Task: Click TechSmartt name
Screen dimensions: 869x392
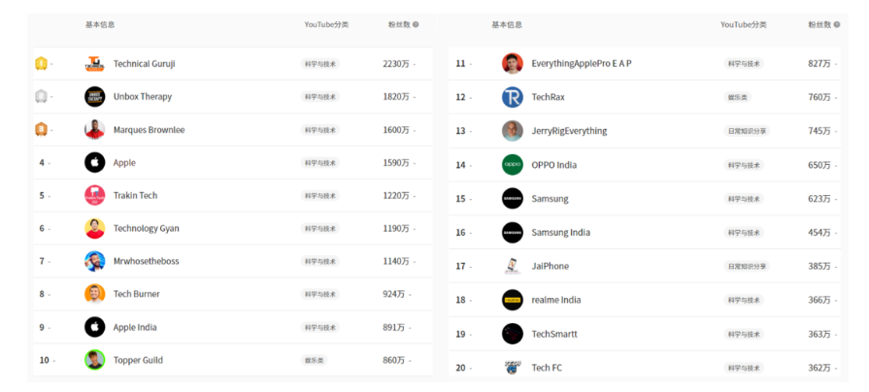Action: coord(554,334)
